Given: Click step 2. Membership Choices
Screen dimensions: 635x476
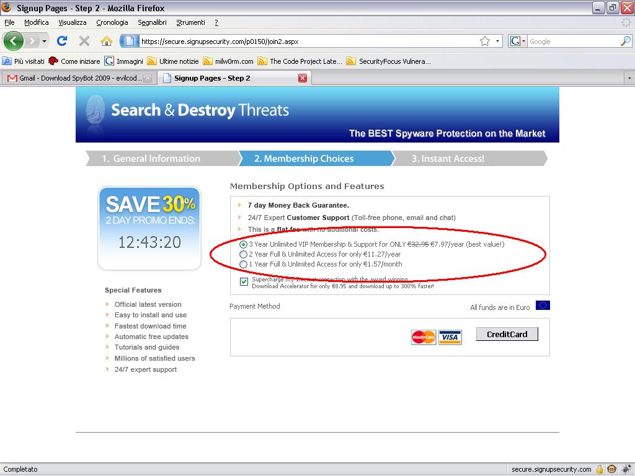Looking at the screenshot, I should click(316, 158).
